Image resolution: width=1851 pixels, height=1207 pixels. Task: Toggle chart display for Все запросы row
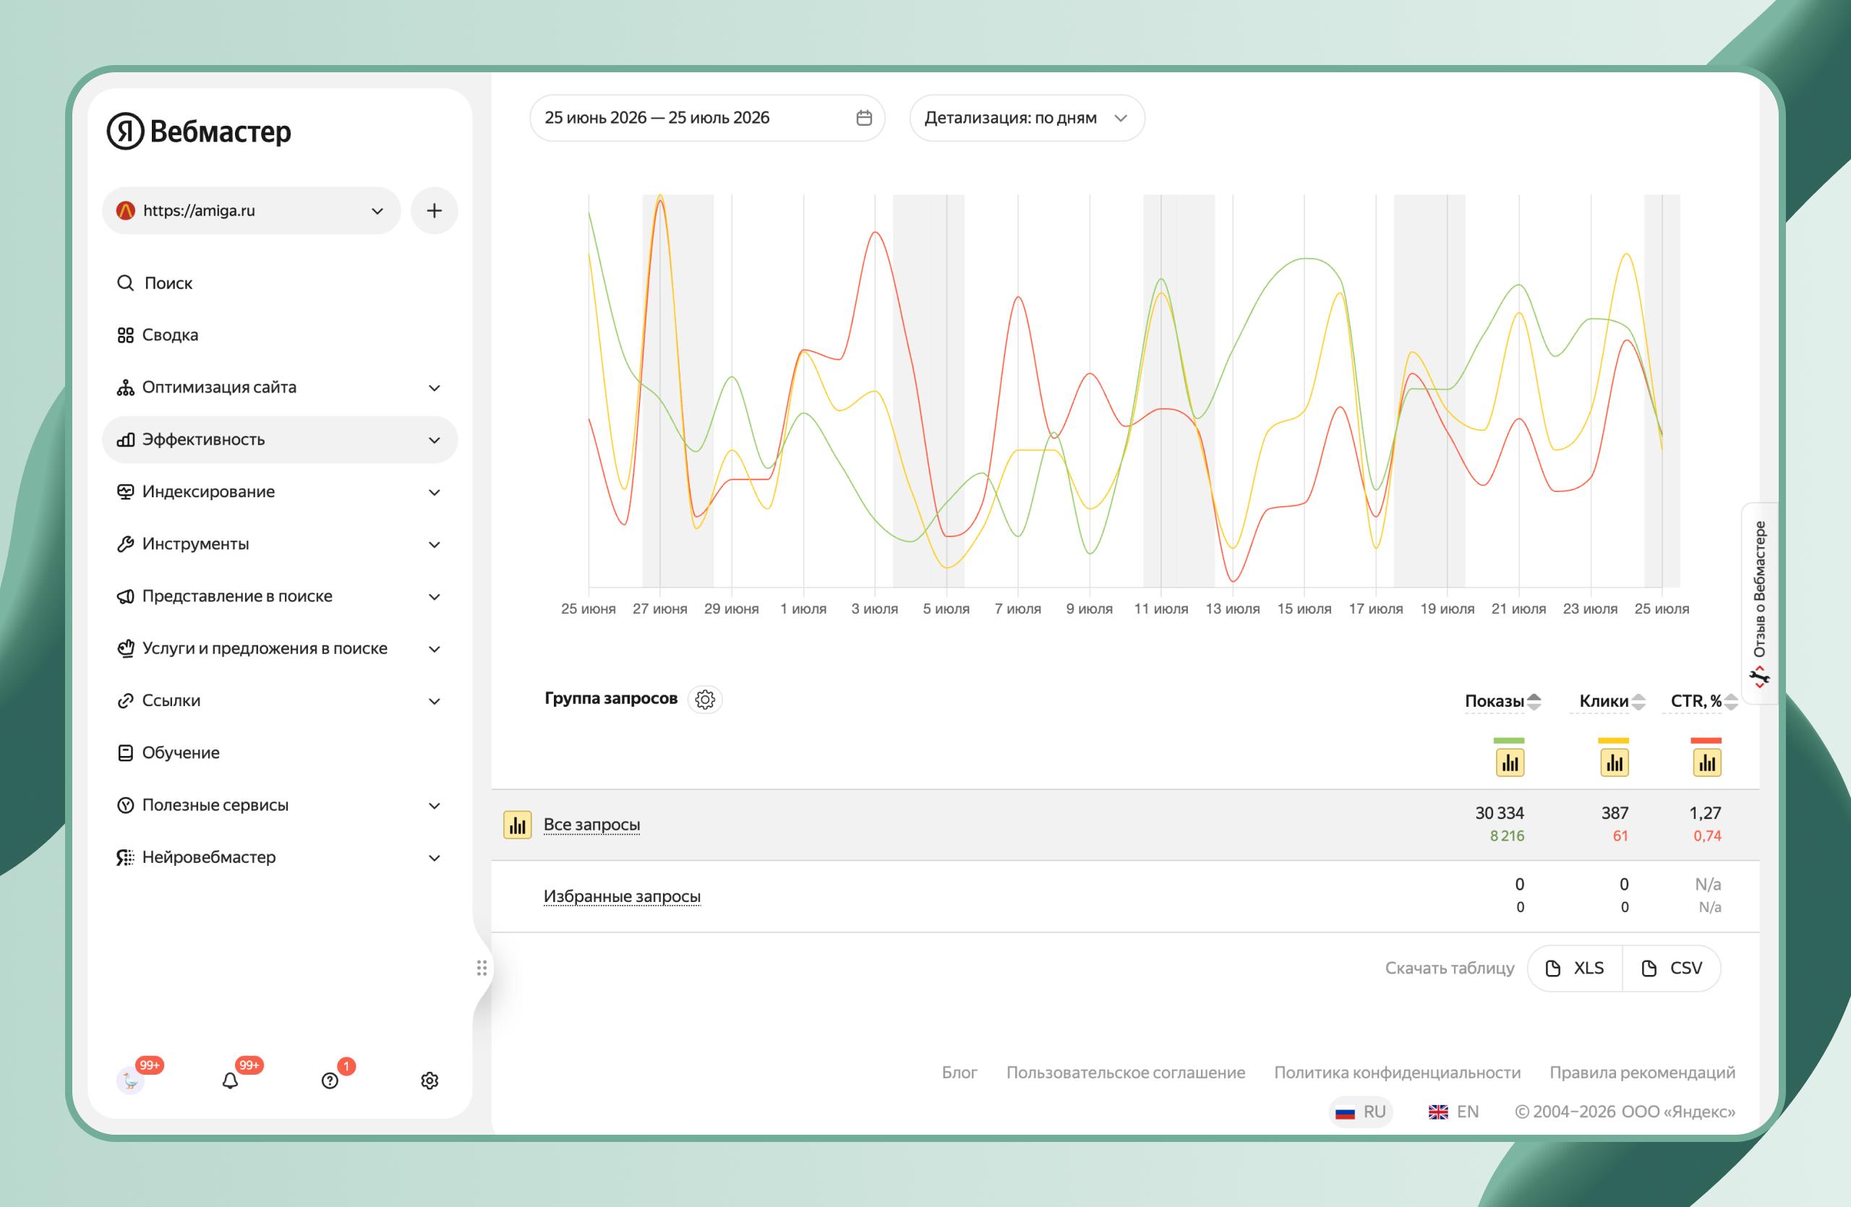[517, 825]
